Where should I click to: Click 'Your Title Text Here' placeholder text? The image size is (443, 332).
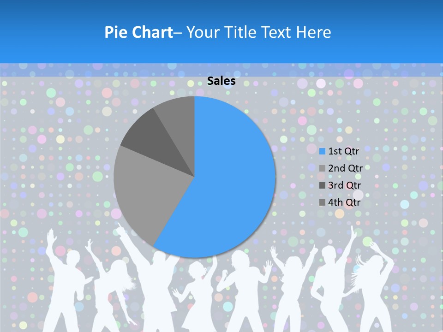click(259, 32)
